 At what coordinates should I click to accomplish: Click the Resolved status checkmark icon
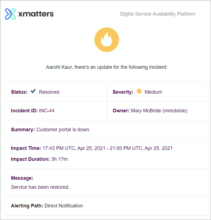pos(33,91)
